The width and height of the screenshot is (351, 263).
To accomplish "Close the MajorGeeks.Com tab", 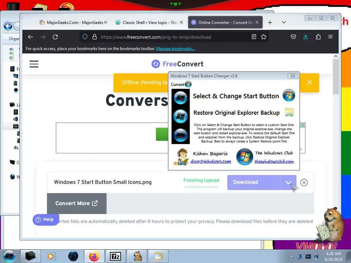I will pyautogui.click(x=106, y=22).
